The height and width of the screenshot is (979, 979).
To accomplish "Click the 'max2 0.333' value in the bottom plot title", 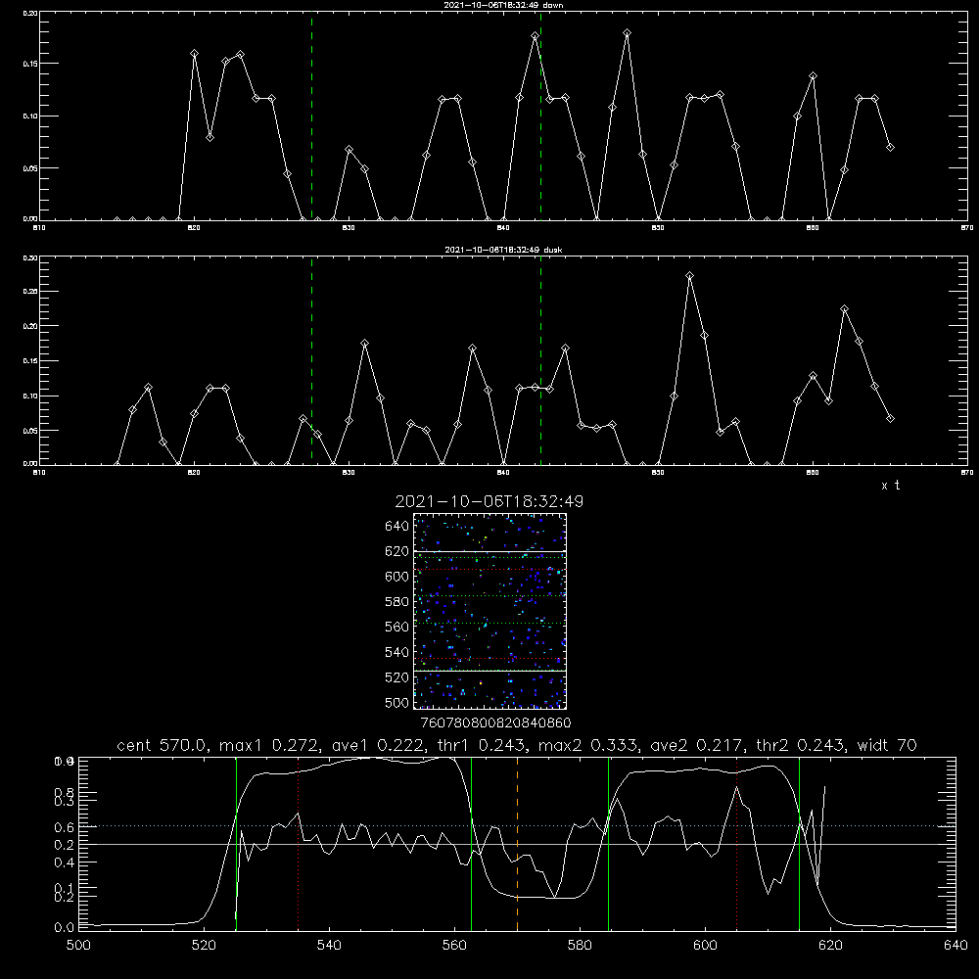I will click(587, 745).
